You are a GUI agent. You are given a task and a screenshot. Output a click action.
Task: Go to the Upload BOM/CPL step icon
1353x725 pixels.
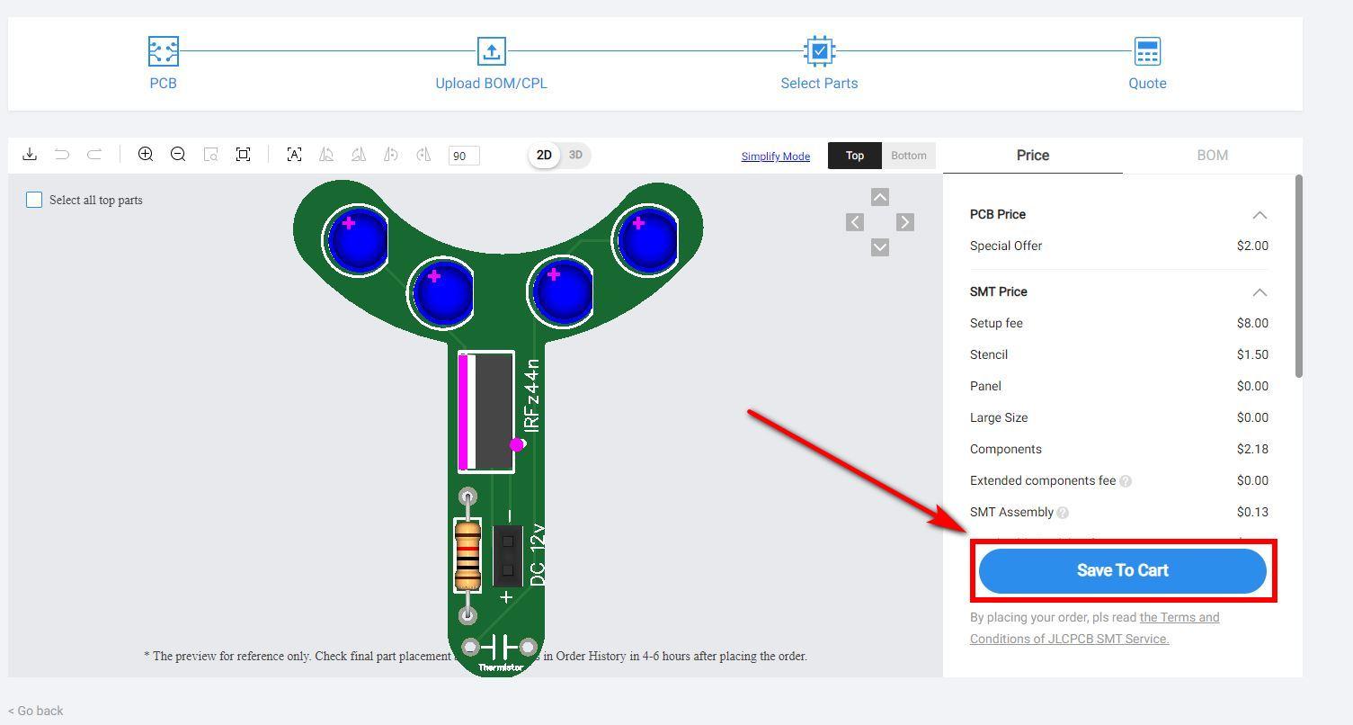491,51
